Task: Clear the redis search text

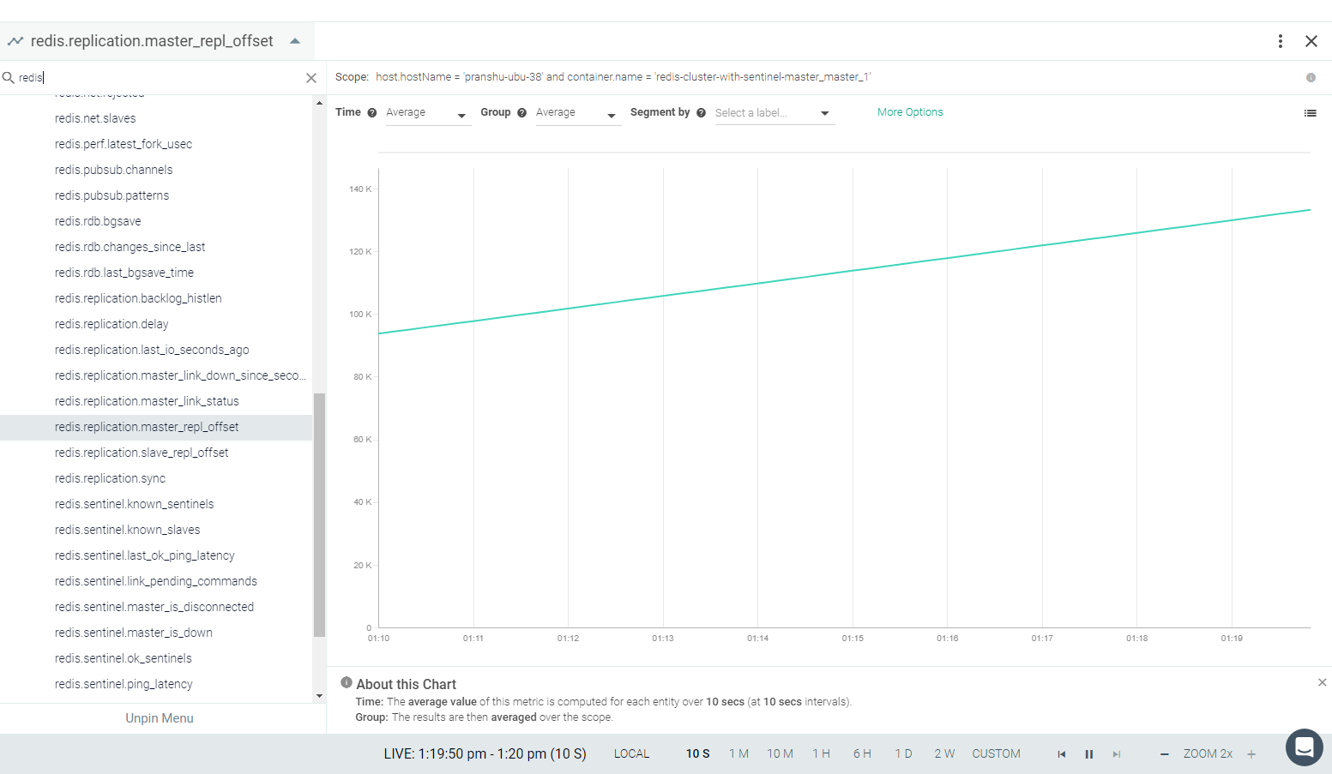Action: [x=311, y=78]
